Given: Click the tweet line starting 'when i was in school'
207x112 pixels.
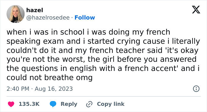Looking at the screenshot, I should (x=88, y=32).
